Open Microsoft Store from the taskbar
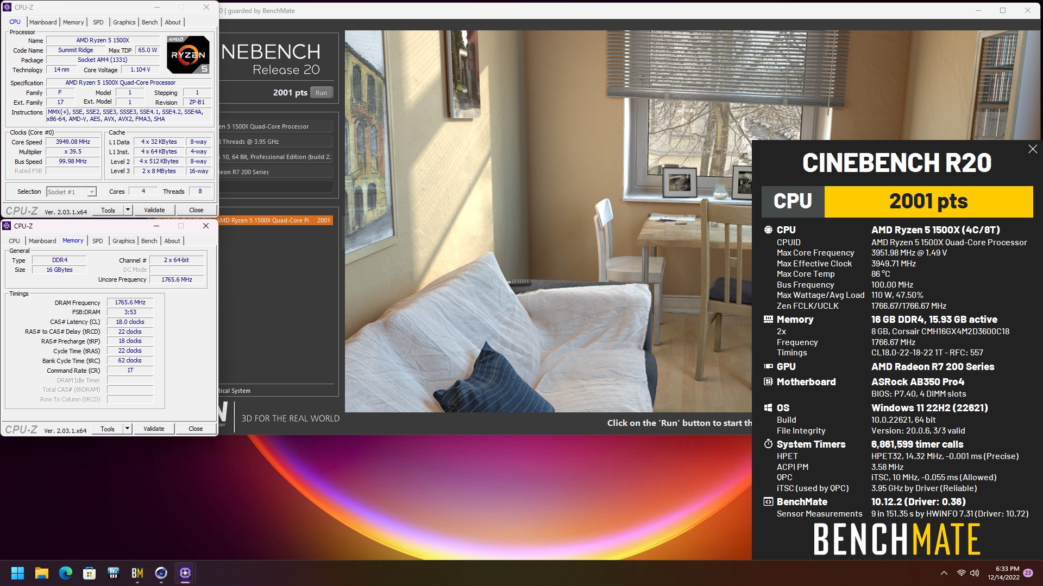Viewport: 1043px width, 586px height. tap(89, 573)
